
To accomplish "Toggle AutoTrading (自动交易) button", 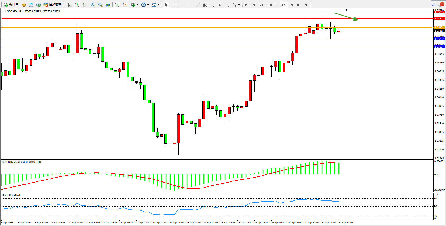I will [53, 4].
